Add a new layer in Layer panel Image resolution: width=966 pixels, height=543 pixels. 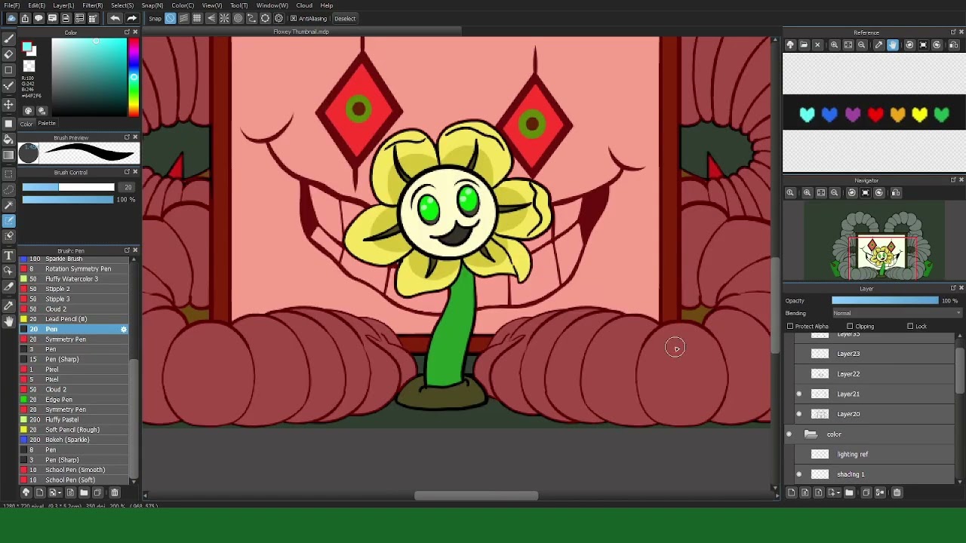[x=791, y=492]
